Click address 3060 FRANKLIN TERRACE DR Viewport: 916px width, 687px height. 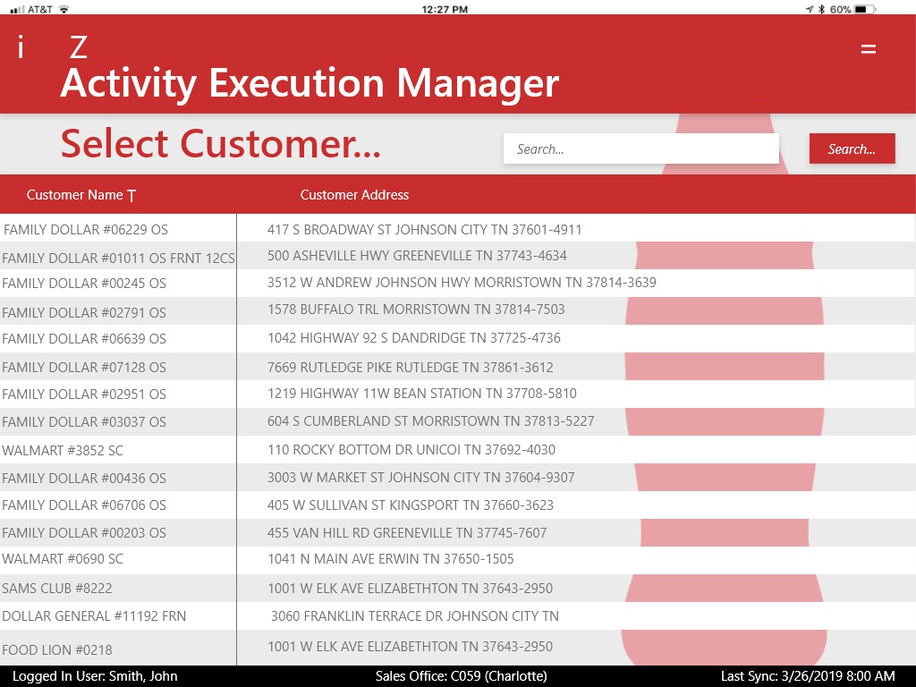coord(415,615)
